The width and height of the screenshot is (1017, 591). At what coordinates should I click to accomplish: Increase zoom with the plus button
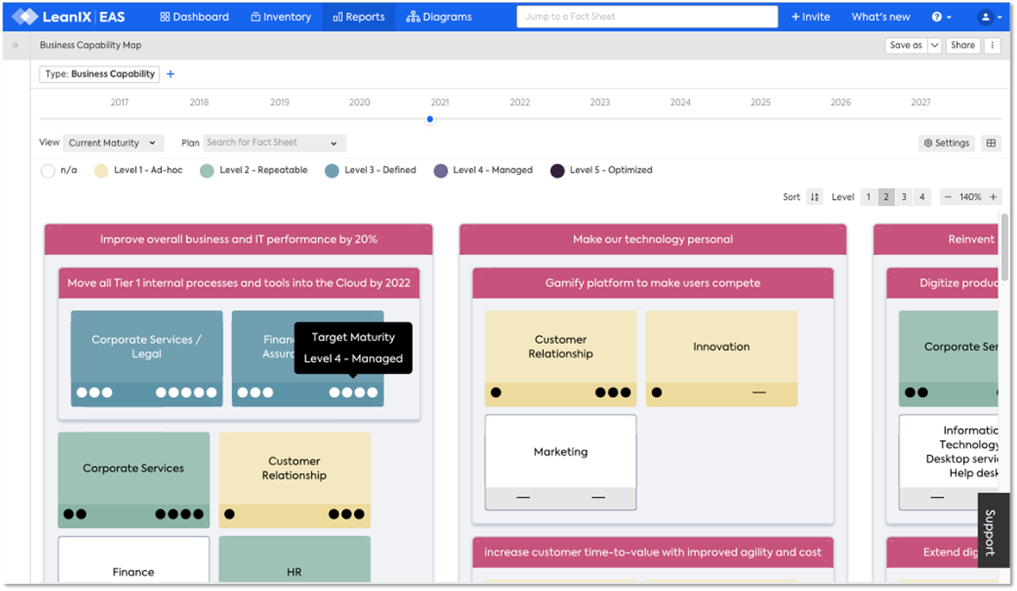coord(993,197)
